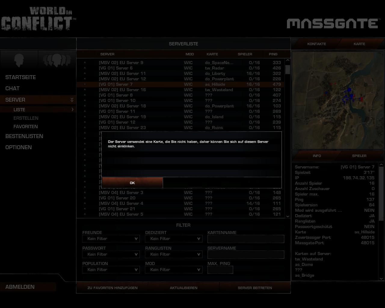Click the server list scroll-down arrow
Screen dimensions: 385x308
click(288, 216)
